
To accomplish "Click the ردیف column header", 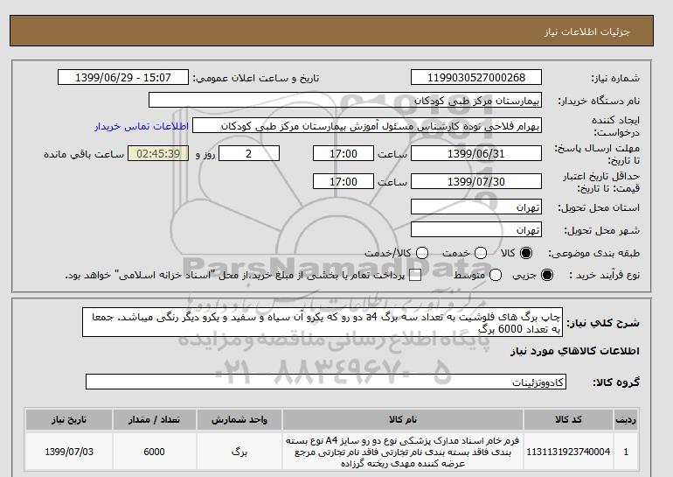I will coord(626,419).
